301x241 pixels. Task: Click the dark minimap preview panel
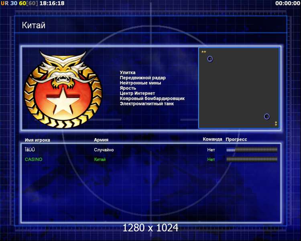239,88
